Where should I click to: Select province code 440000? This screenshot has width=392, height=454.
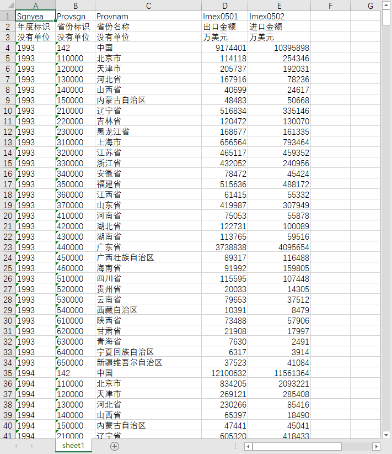[76, 247]
